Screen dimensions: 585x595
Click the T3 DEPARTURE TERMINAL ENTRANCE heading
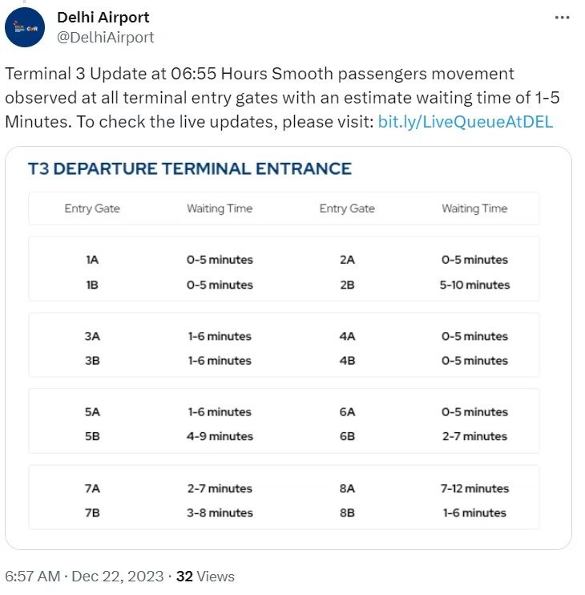pos(190,168)
